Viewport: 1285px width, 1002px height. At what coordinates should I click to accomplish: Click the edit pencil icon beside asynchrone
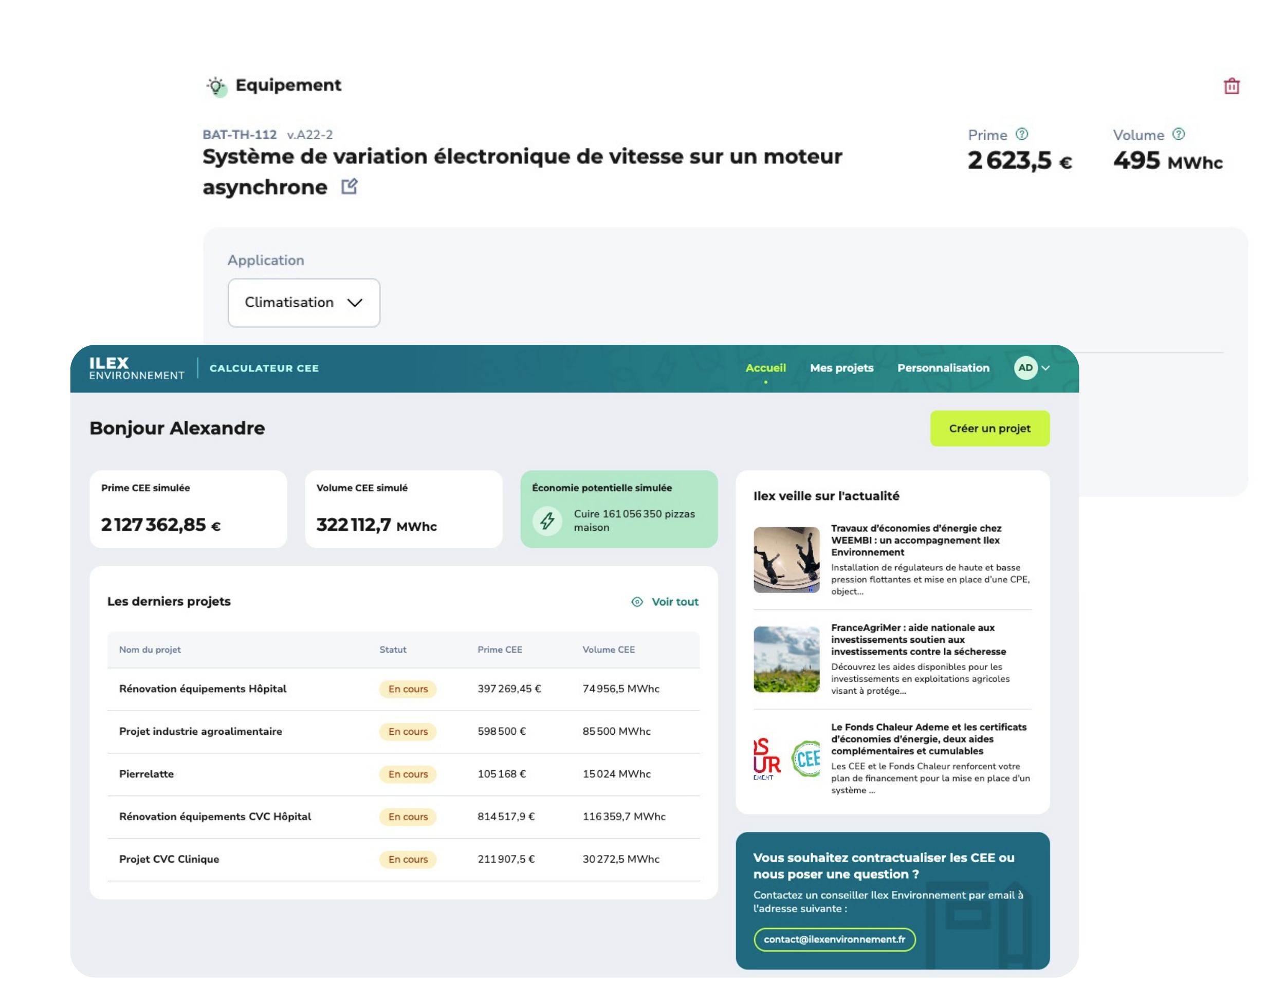[x=350, y=187]
